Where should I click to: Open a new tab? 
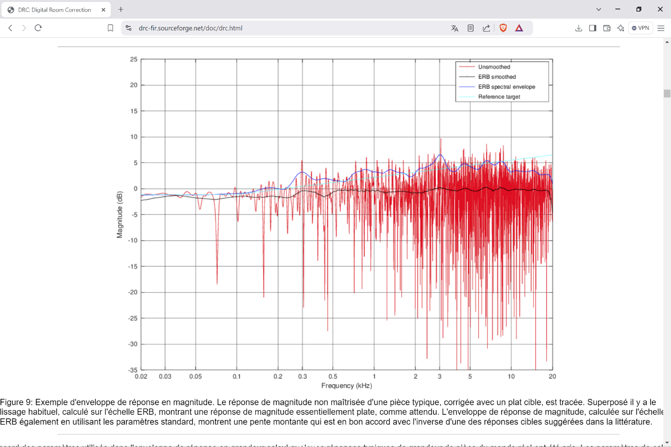tap(121, 9)
